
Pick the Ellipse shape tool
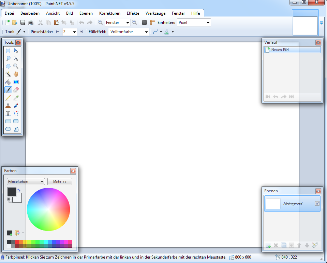(x=8, y=129)
